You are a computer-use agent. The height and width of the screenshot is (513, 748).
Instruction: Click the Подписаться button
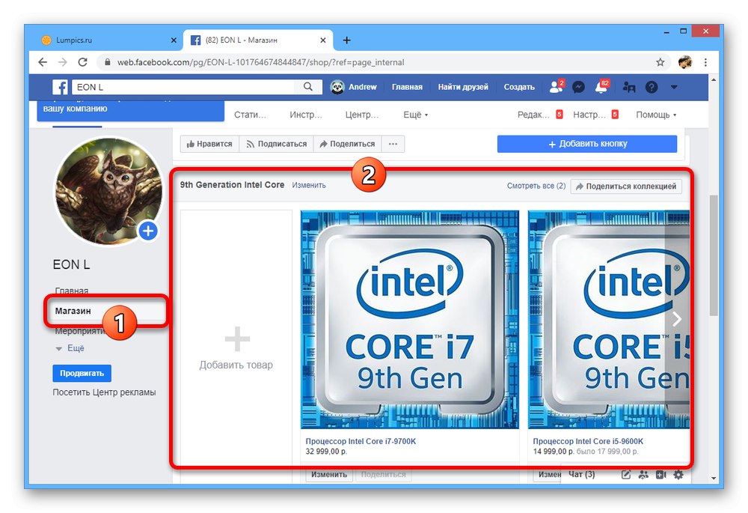click(x=276, y=144)
